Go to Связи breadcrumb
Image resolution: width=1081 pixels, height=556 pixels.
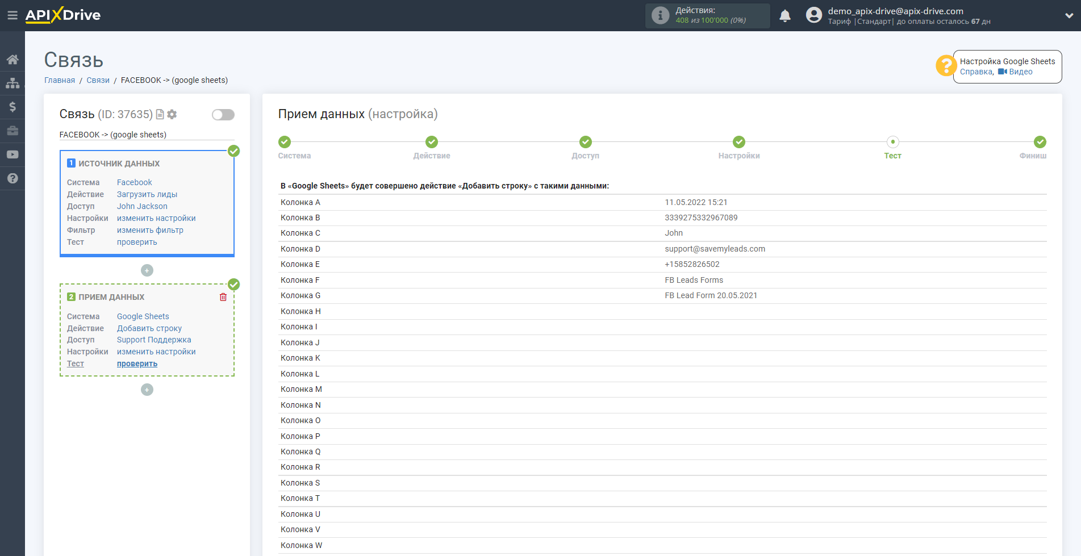[98, 80]
